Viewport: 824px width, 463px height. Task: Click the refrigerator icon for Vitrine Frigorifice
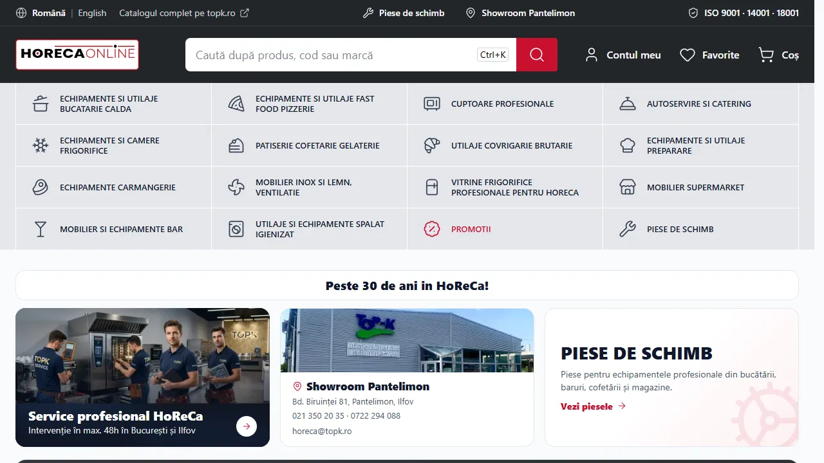coord(432,187)
